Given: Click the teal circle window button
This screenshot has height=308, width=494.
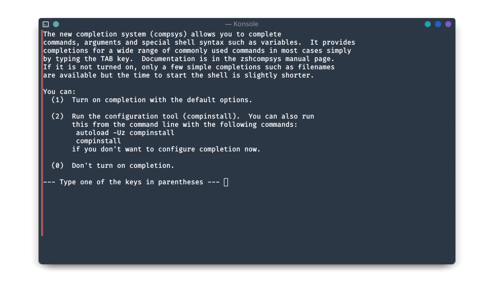Looking at the screenshot, I should [428, 24].
